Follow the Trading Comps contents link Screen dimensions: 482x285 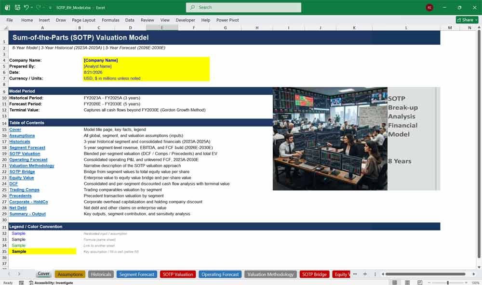point(24,190)
